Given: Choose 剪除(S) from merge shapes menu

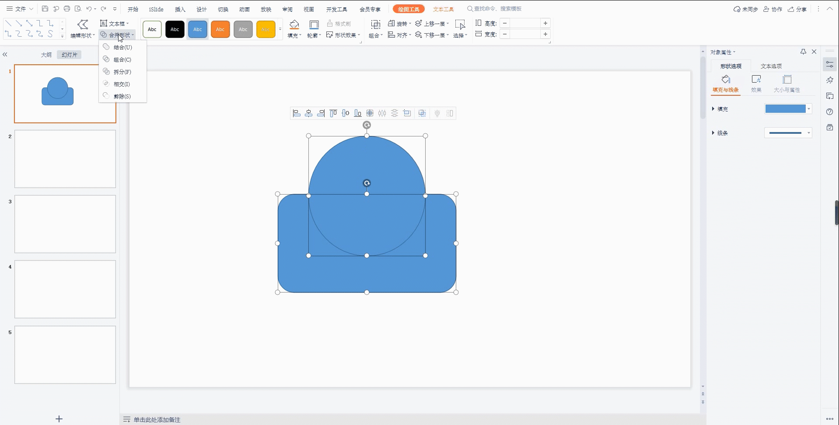Looking at the screenshot, I should click(x=122, y=96).
